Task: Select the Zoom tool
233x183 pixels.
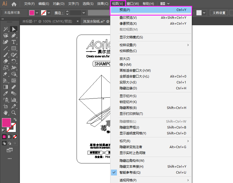Action: [x=13, y=113]
